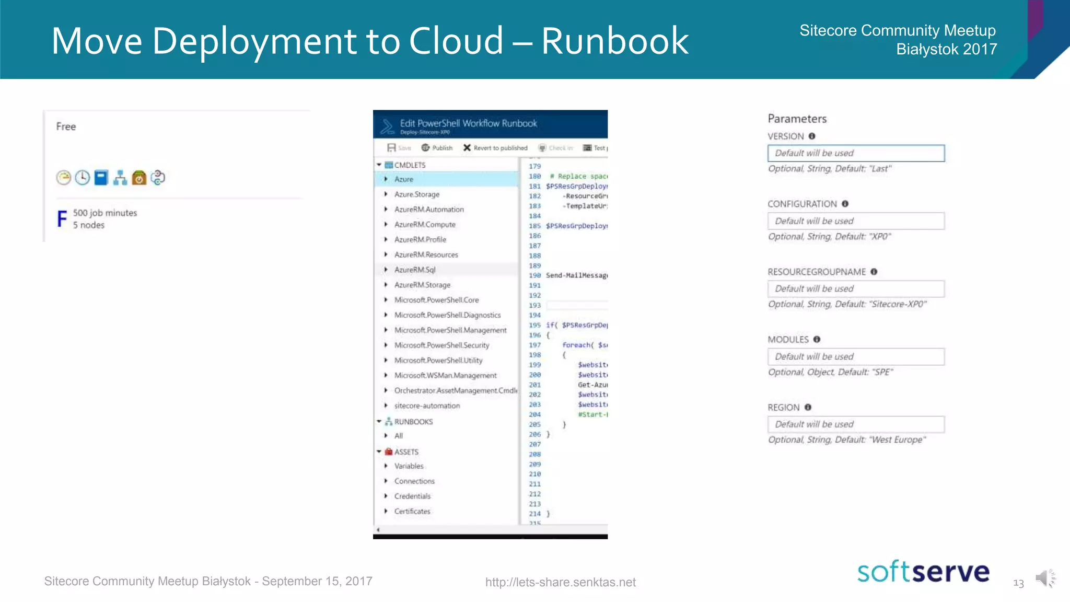
Task: Click the info icon next to CONFIGURATION
Action: 845,204
